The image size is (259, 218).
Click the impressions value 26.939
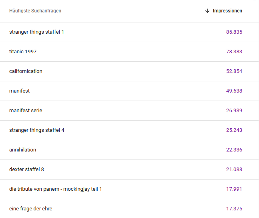click(234, 111)
